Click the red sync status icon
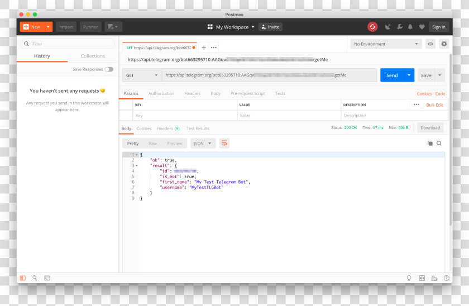The image size is (469, 306). (372, 27)
